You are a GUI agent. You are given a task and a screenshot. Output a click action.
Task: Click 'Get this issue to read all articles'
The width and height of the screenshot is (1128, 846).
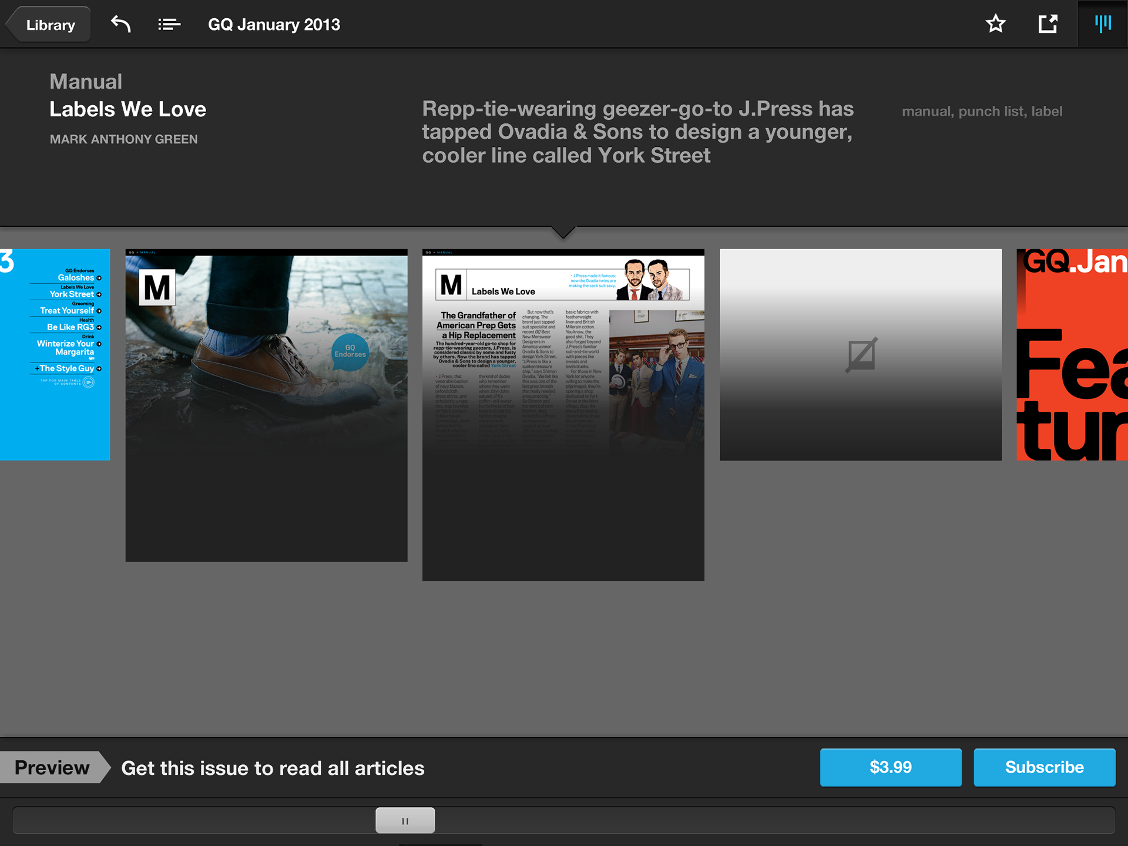tap(273, 768)
